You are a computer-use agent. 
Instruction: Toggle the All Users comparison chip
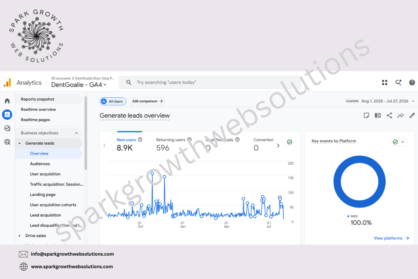tap(113, 101)
